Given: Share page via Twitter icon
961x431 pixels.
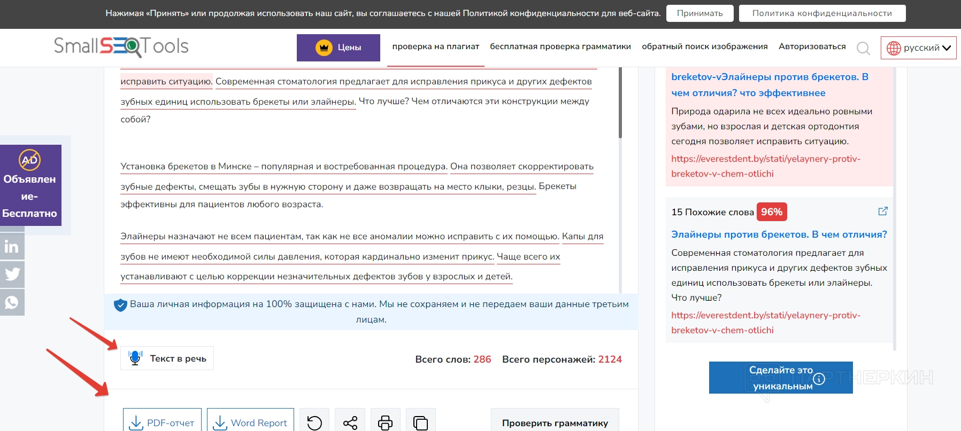Looking at the screenshot, I should tap(12, 275).
